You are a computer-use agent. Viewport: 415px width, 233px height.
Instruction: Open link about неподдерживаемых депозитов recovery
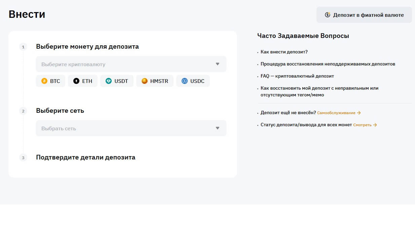[328, 64]
